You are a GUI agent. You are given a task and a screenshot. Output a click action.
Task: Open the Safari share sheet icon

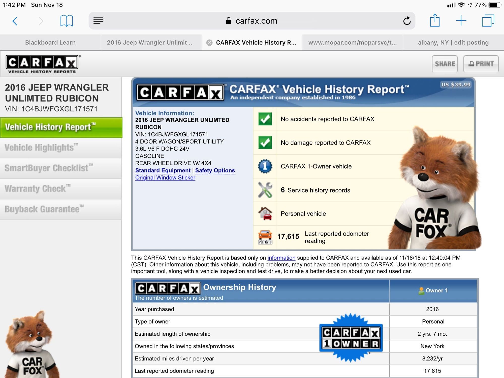click(435, 20)
